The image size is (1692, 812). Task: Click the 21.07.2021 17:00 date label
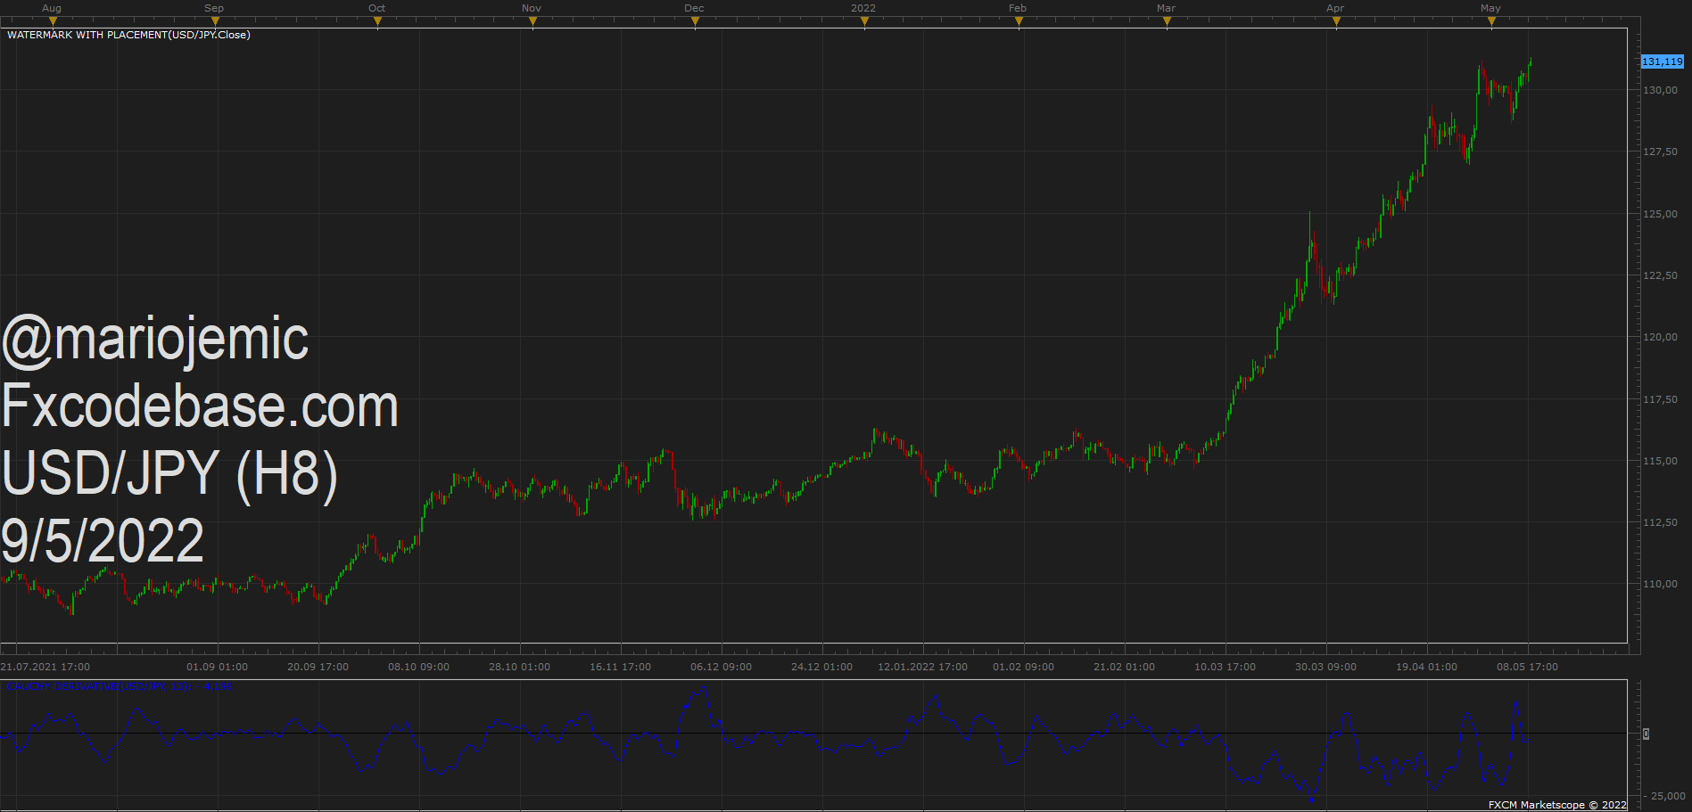click(45, 667)
